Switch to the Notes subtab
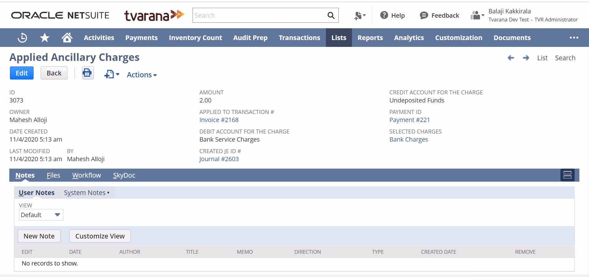Viewport: 589px width, 277px height. [25, 175]
